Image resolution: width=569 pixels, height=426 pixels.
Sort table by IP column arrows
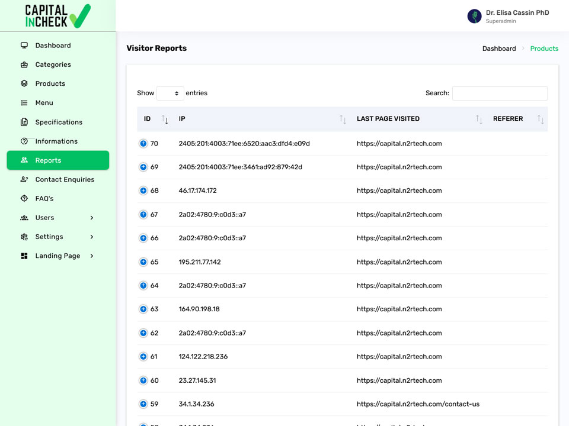coord(343,119)
